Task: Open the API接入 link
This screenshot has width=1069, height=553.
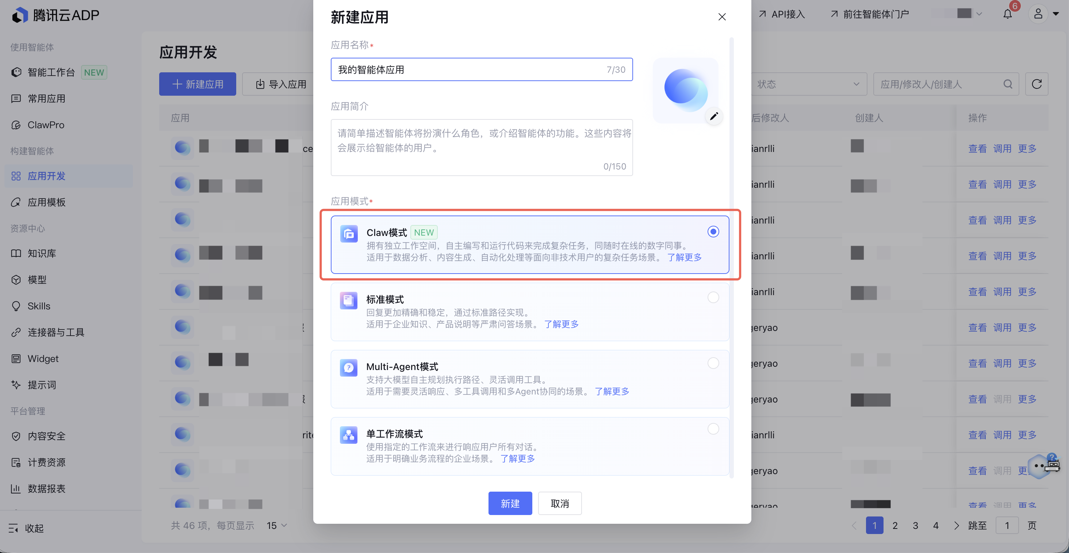Action: click(x=782, y=14)
